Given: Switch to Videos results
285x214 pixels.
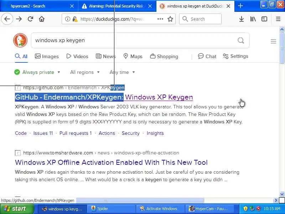Looking at the screenshot, I should [x=77, y=56].
